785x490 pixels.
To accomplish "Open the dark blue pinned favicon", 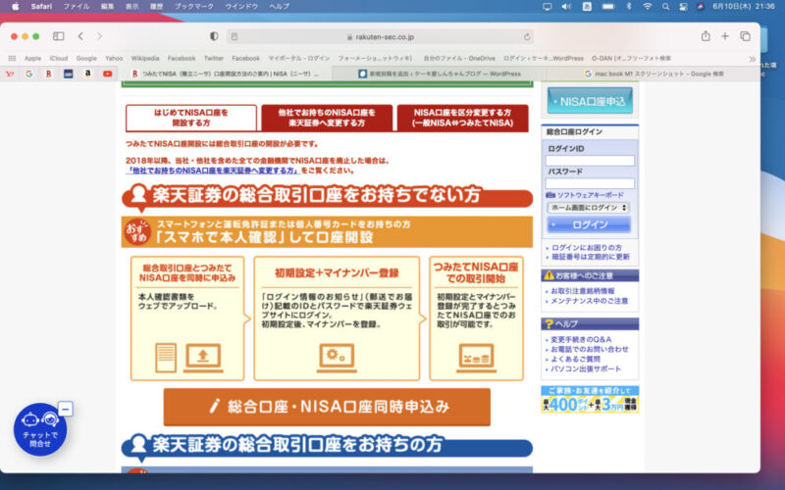I will coord(68,73).
